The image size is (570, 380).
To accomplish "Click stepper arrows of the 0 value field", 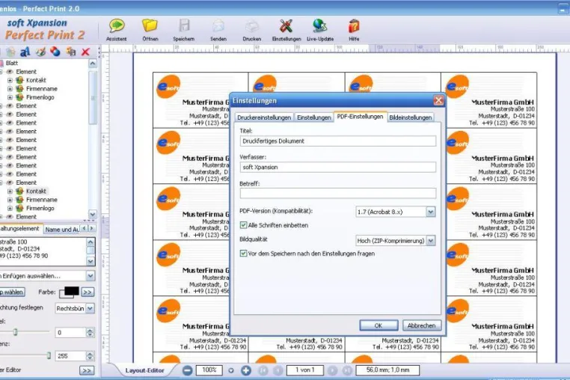I will [91, 332].
